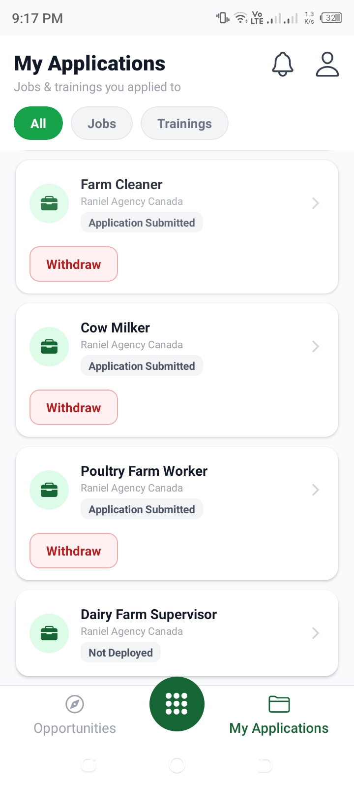Open Dairy Farm Supervisor chevron arrow
This screenshot has height=788, width=354.
click(x=316, y=633)
